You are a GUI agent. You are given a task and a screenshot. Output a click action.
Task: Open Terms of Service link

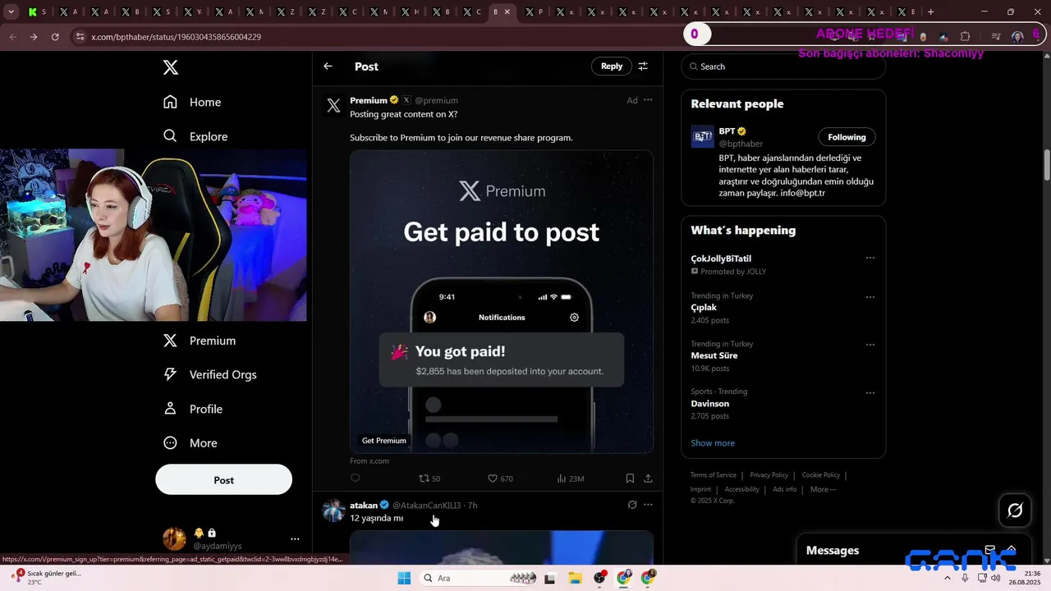[713, 475]
